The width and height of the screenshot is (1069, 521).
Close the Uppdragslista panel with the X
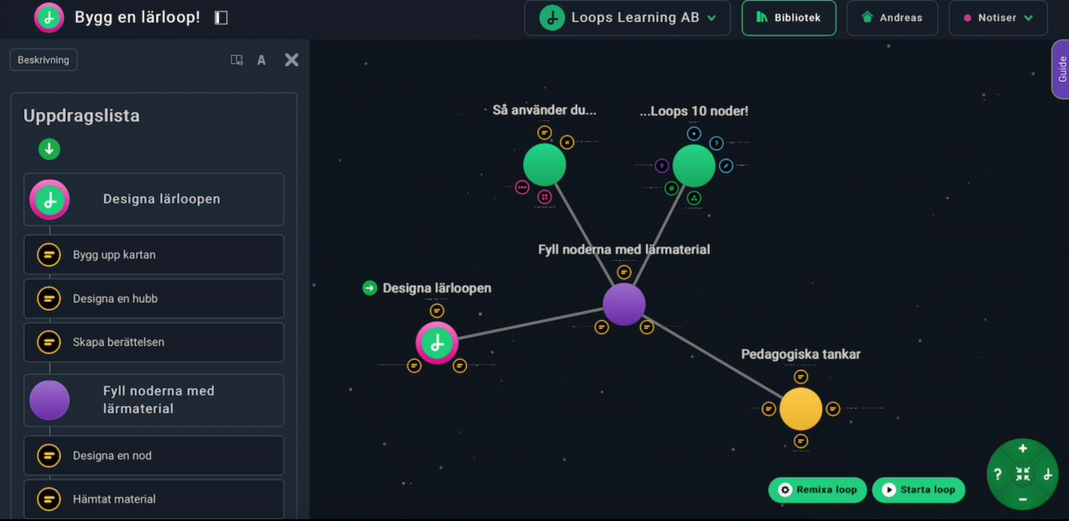[291, 60]
